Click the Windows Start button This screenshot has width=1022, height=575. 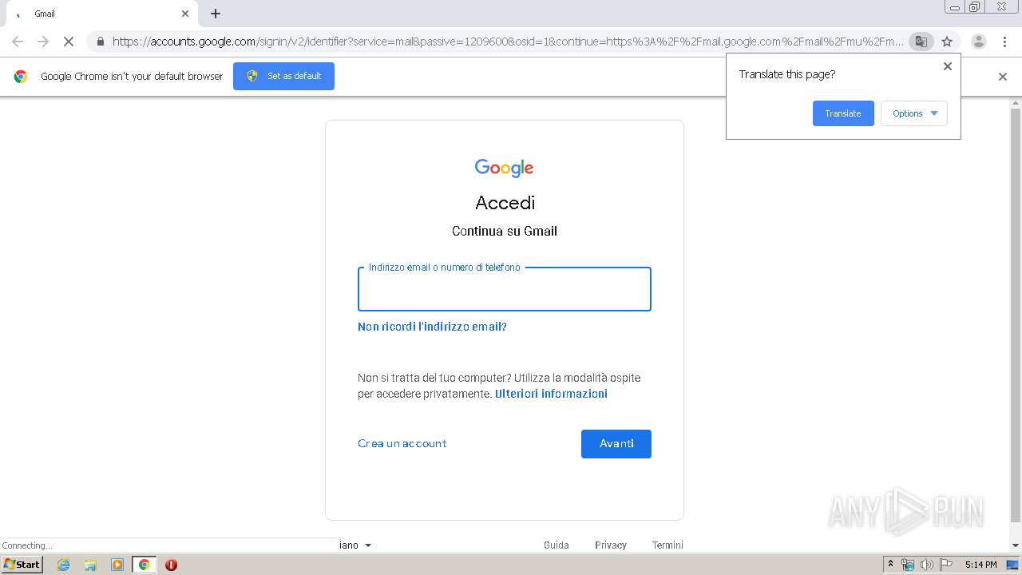[22, 565]
